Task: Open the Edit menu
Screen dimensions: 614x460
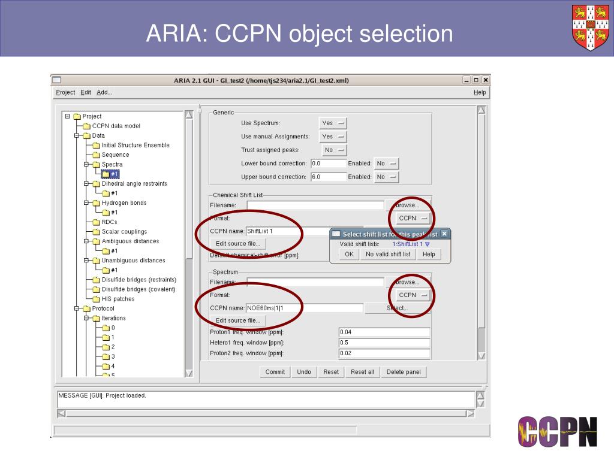Action: point(86,92)
